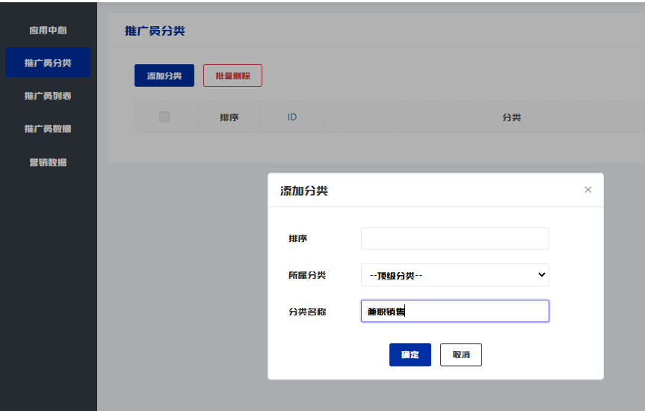Expand the 所属分类 dropdown showing 顶级分类
Image resolution: width=645 pixels, height=411 pixels.
point(454,275)
